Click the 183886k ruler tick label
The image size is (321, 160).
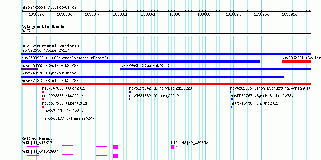[x=149, y=14]
